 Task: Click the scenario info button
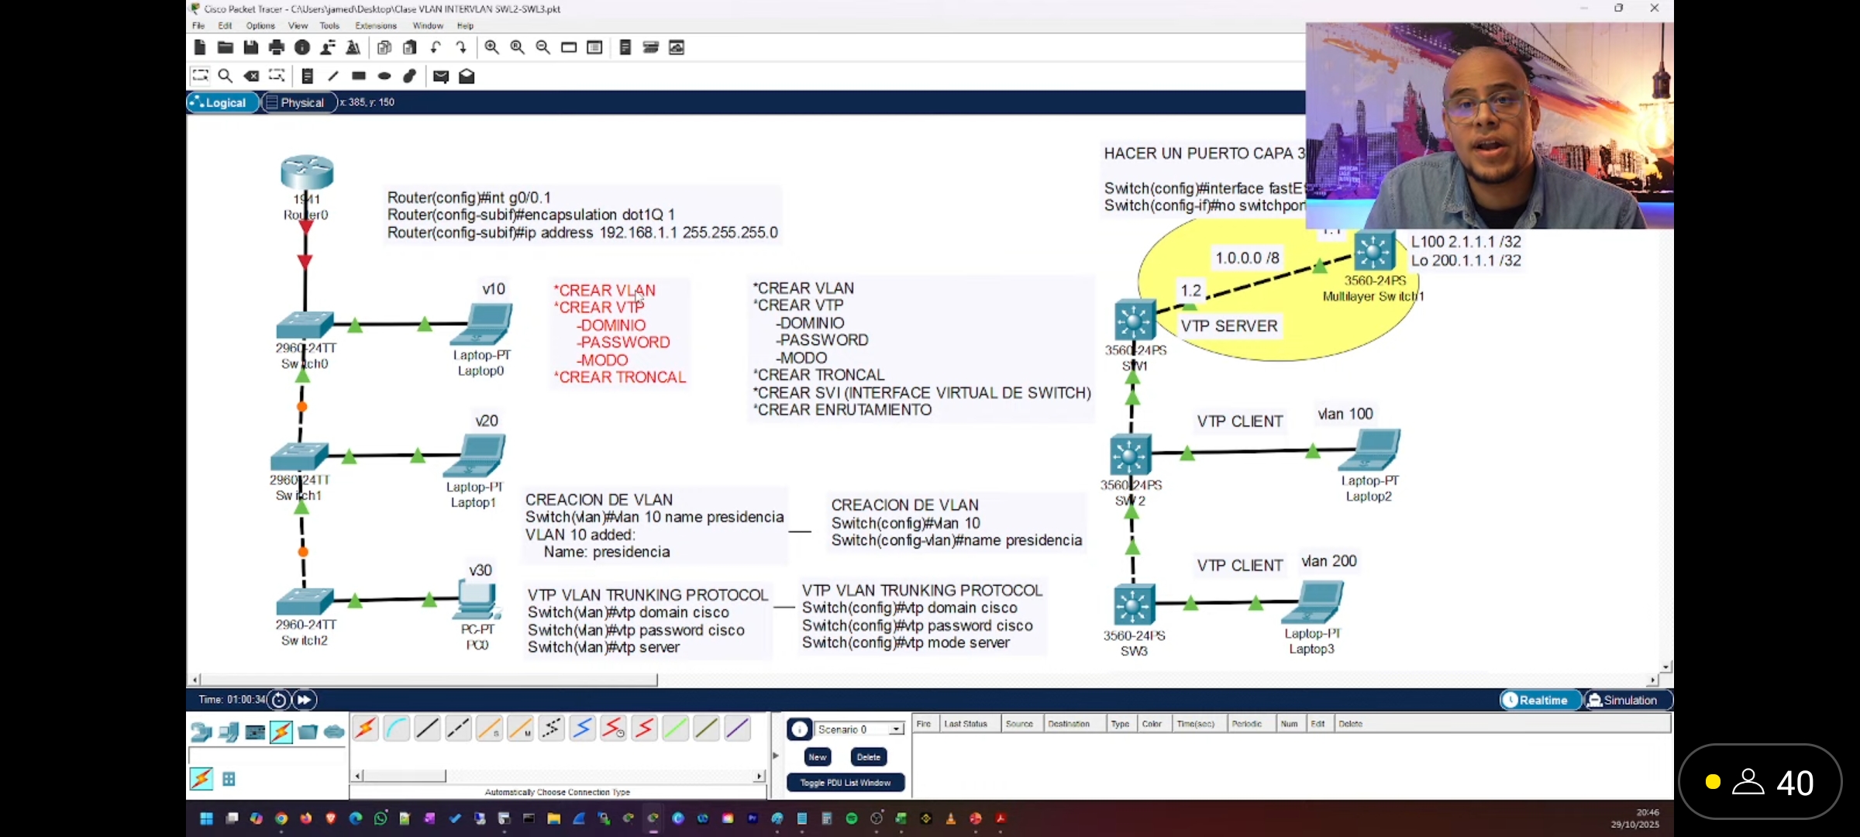point(799,729)
